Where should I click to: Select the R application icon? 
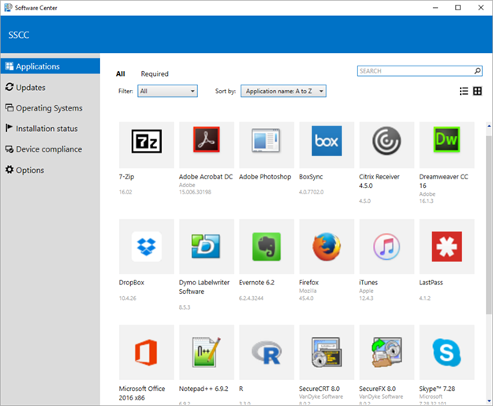[267, 352]
